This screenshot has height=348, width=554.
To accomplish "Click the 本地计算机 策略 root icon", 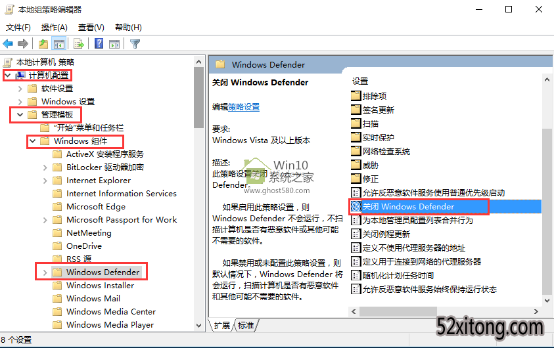I will [x=8, y=62].
